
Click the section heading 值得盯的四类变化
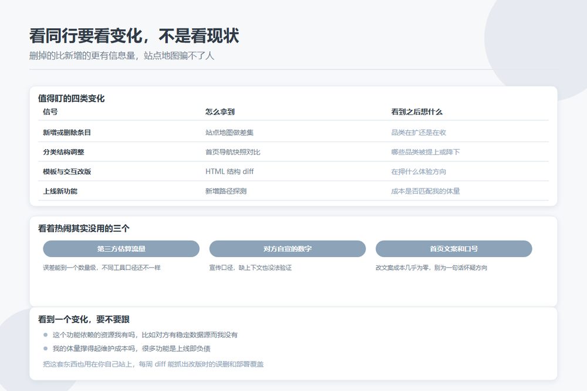[71, 99]
